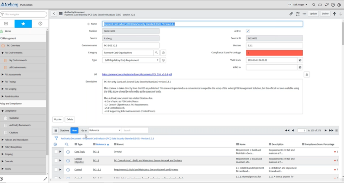The image size is (344, 183).
Task: Preview the Control Objective row info icon
Action: pos(68,160)
